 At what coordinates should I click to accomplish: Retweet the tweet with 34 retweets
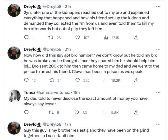pos(51,80)
